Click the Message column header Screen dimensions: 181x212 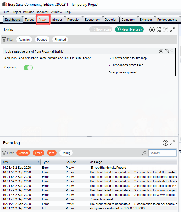[133, 162]
